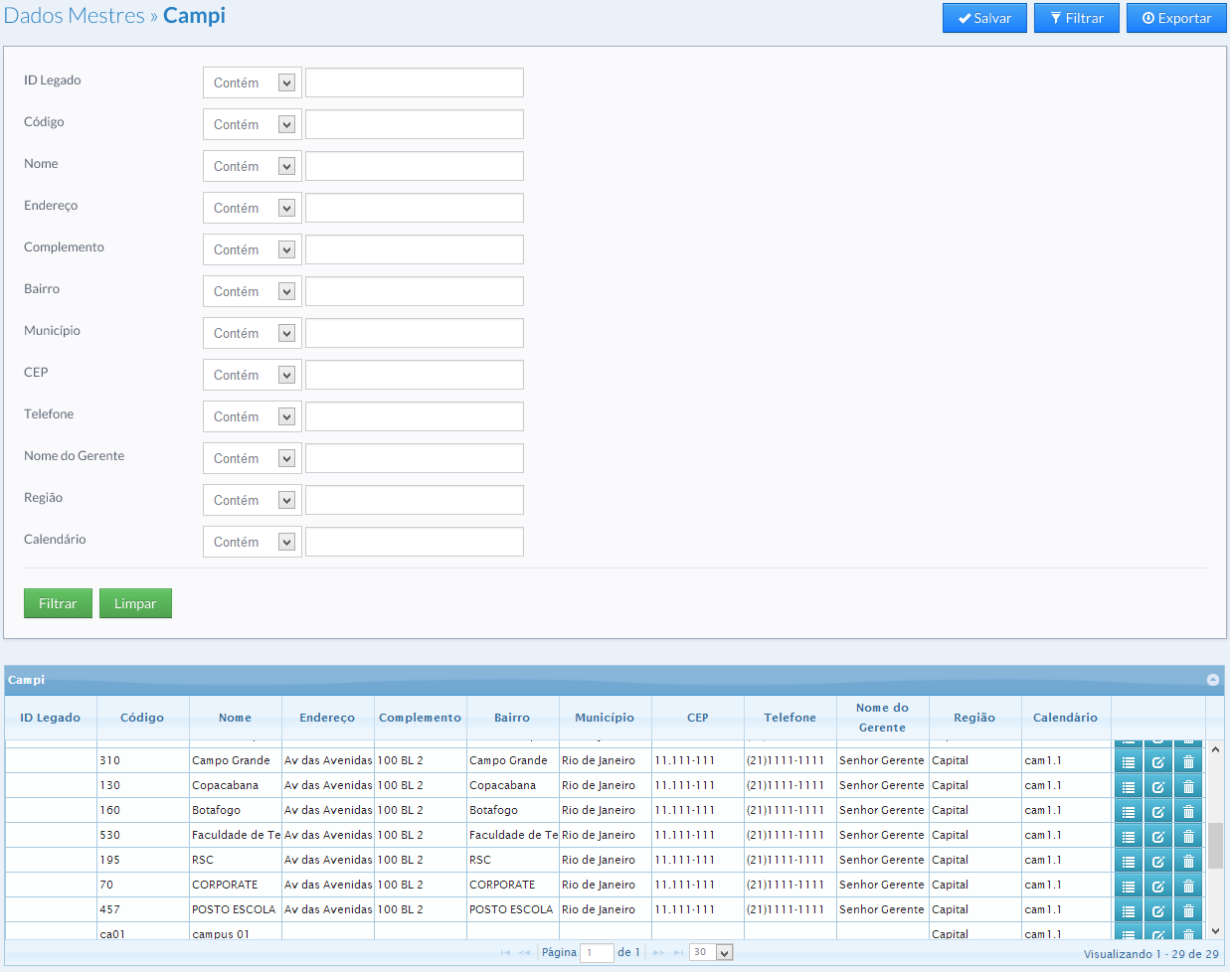Delete the Copacabana campus via trash icon
This screenshot has width=1230, height=972.
click(1188, 787)
